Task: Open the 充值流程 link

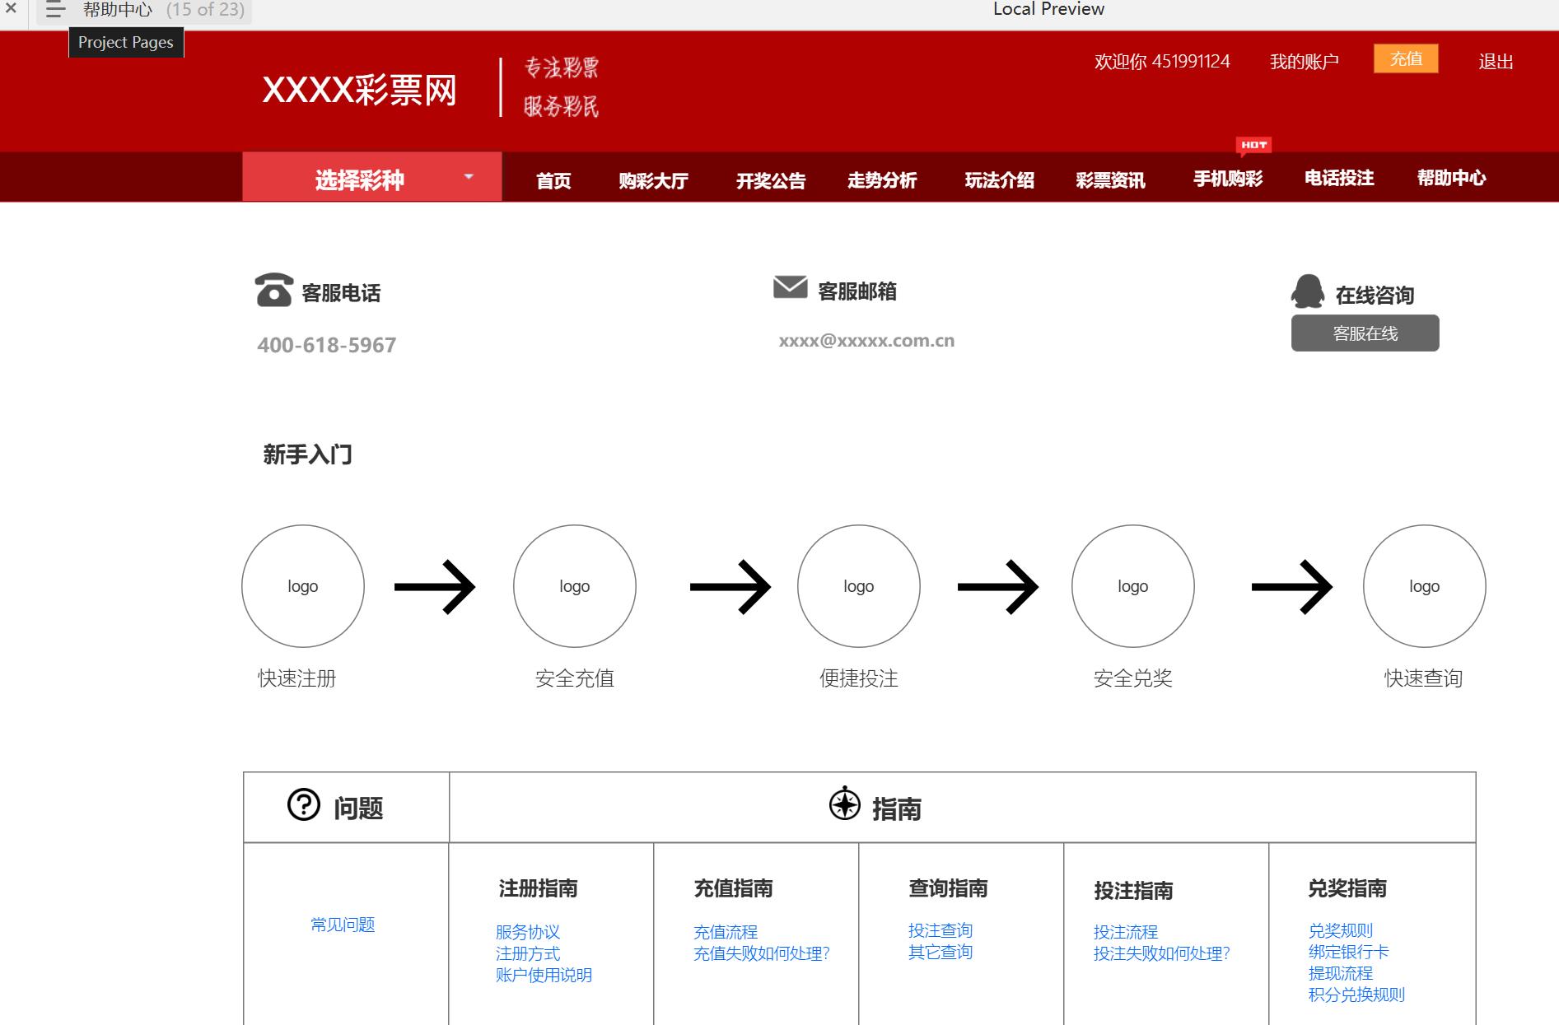Action: click(x=726, y=932)
